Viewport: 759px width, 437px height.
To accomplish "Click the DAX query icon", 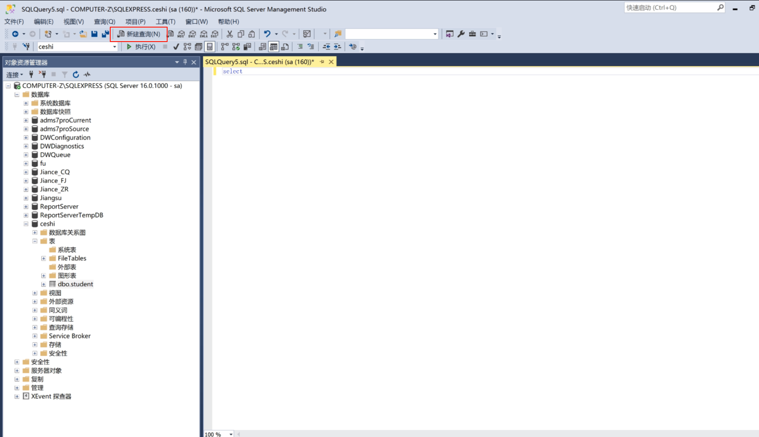I will pyautogui.click(x=215, y=34).
